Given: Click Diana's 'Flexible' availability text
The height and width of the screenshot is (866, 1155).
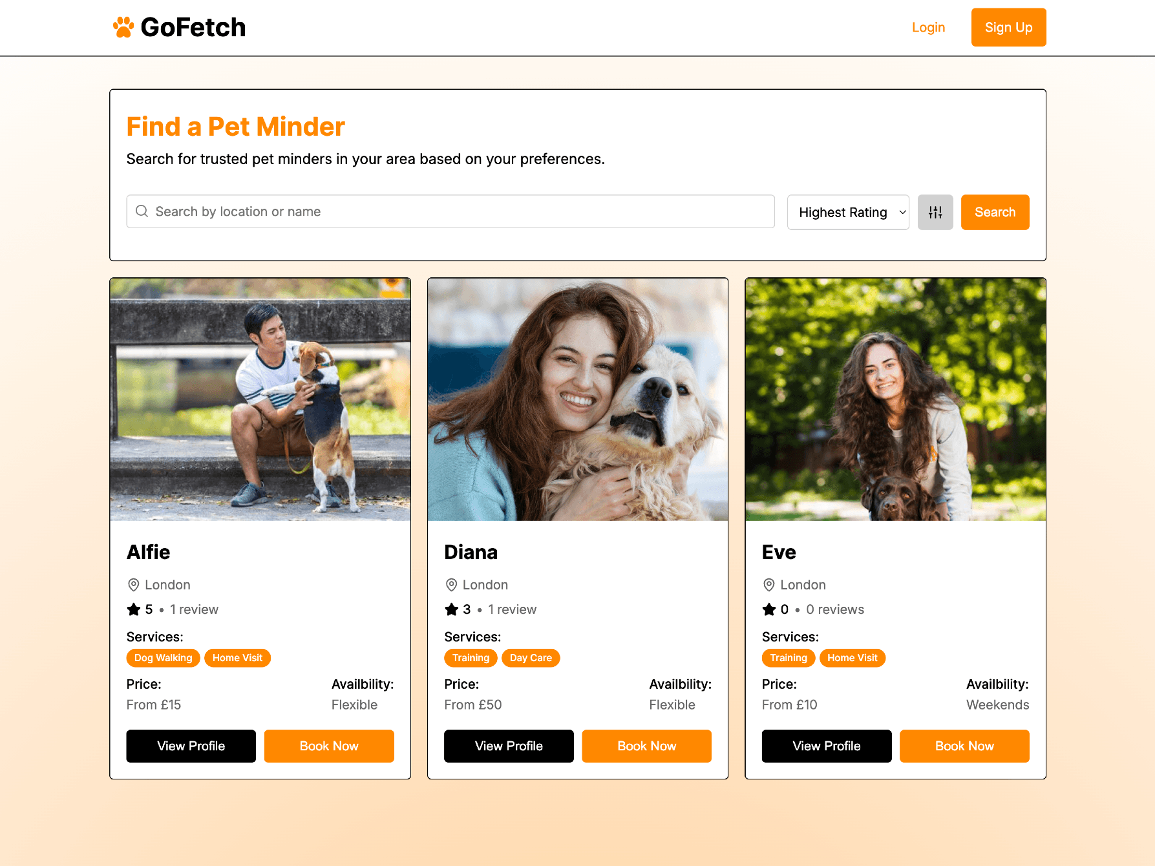Looking at the screenshot, I should [672, 704].
